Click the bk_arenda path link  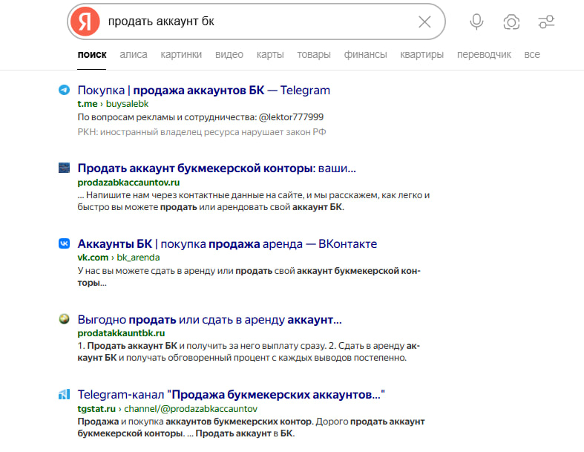click(138, 258)
